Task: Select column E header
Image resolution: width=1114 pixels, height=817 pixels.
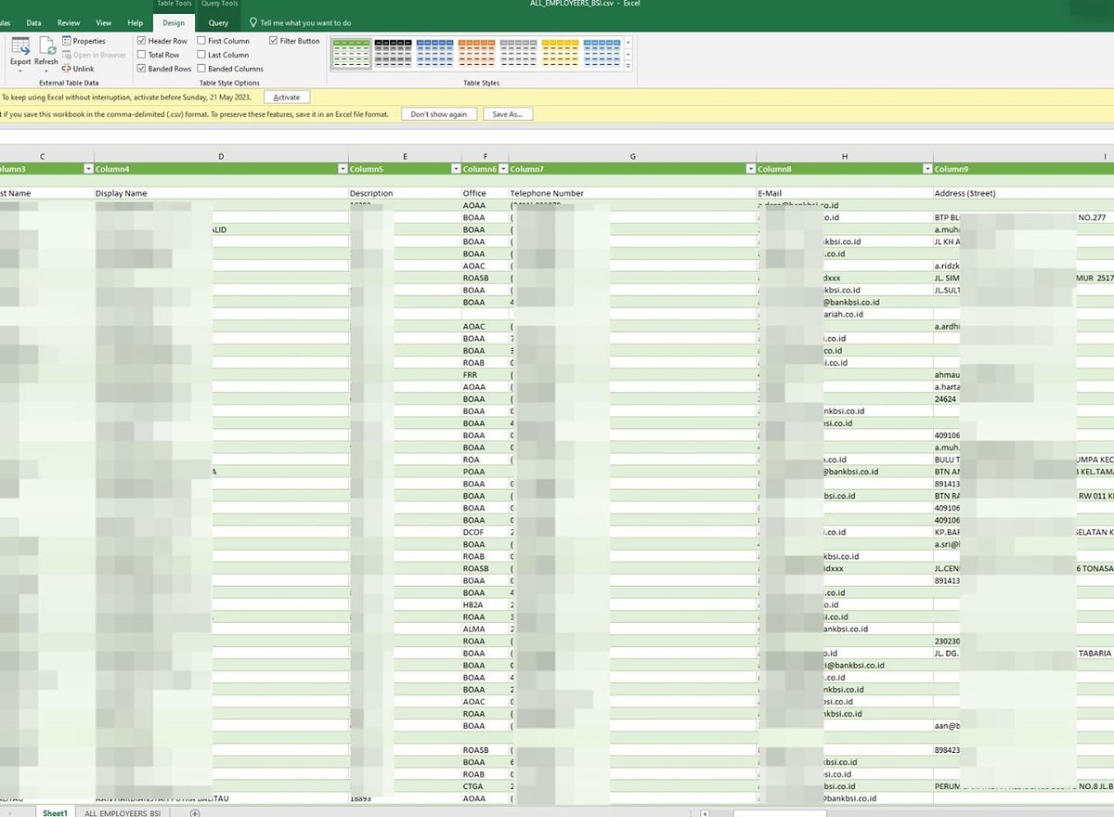Action: (405, 156)
